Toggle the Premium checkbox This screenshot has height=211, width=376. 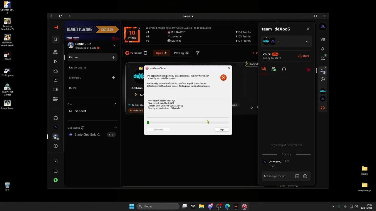click(x=145, y=53)
